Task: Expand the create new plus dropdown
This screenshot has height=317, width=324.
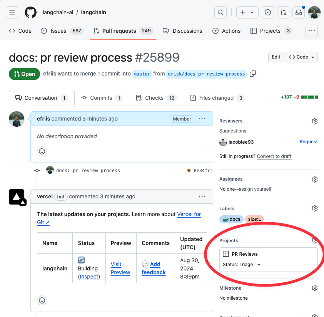Action: point(247,12)
